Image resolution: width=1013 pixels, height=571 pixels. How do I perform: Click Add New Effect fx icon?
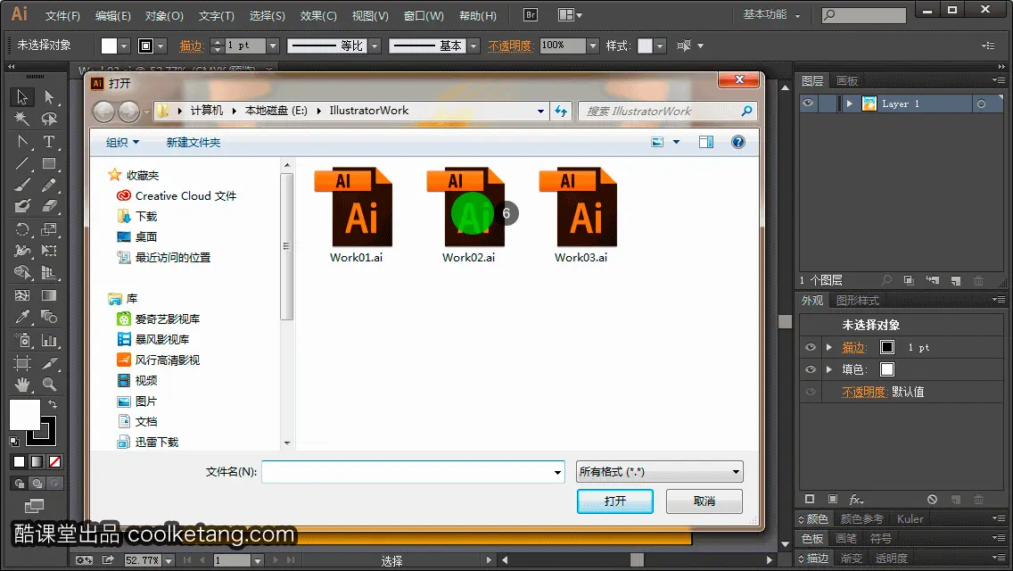pos(857,500)
